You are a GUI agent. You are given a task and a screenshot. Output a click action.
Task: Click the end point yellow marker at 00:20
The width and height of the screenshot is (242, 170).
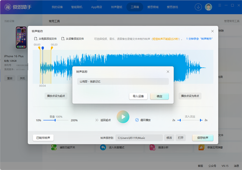pos(52,48)
